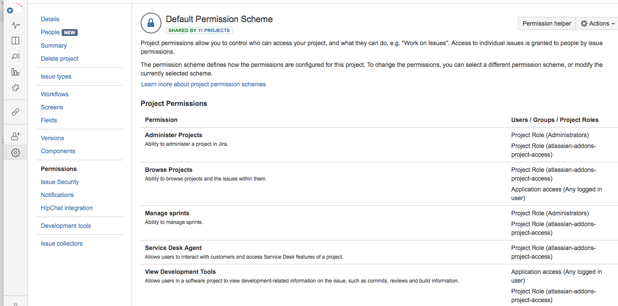The height and width of the screenshot is (306, 618).
Task: Click the Delete project link
Action: coord(59,59)
